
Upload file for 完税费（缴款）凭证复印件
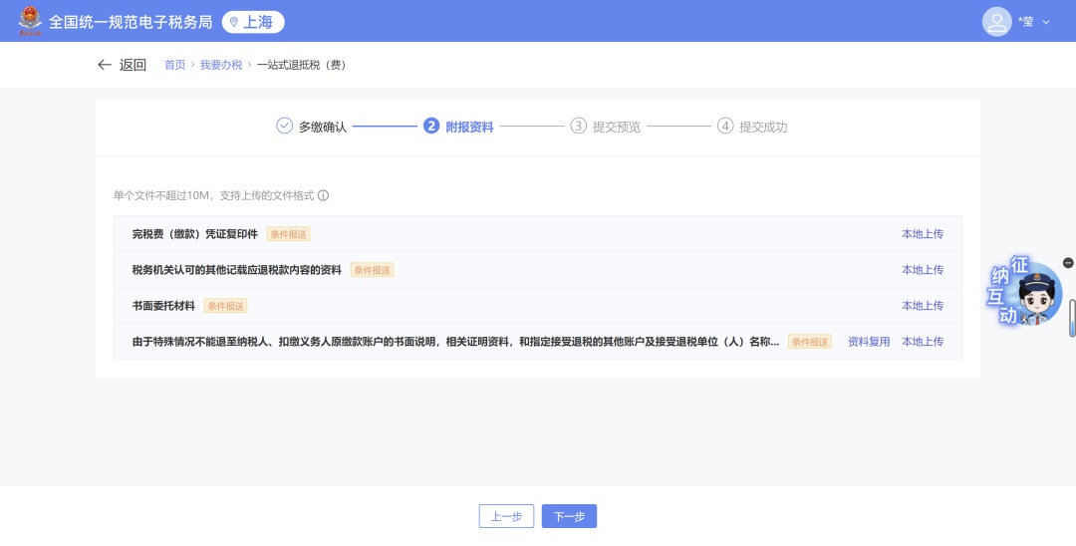click(923, 234)
